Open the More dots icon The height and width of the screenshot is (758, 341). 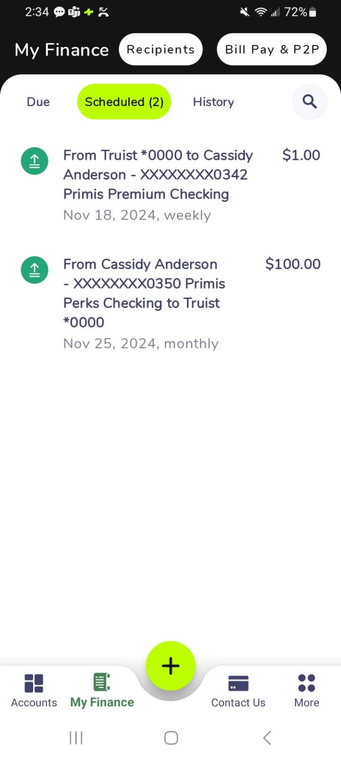coord(306,683)
